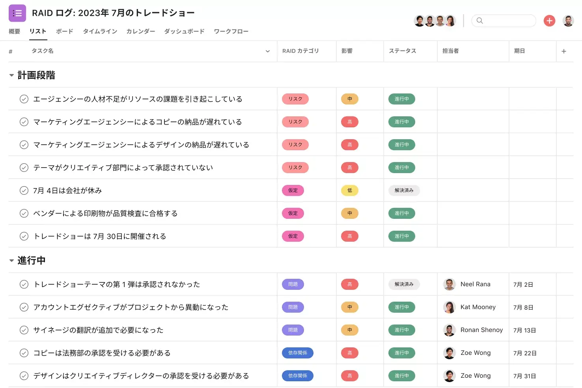Complete the "トレードショーは 7月 30日に開催される" task
Viewport: 582px width, 388px height.
tap(24, 236)
